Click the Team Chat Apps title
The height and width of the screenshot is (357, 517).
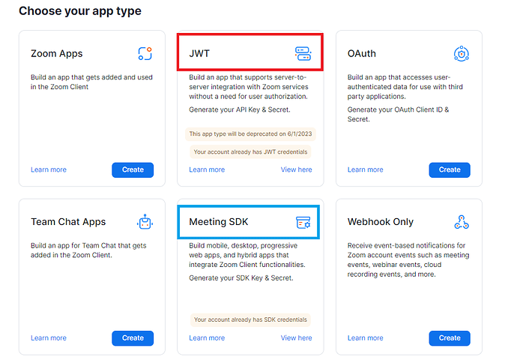click(68, 222)
